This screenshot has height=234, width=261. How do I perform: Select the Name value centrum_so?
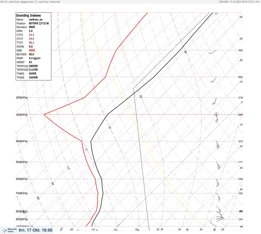pos(36,19)
